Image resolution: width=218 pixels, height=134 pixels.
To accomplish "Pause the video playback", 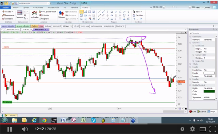I will (x=10, y=129).
